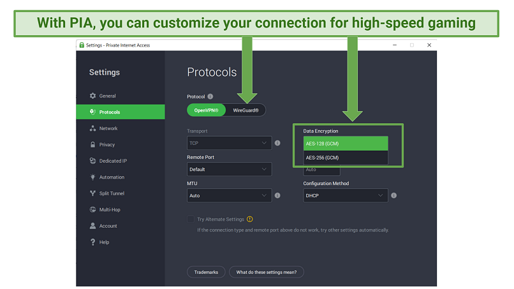This screenshot has width=514, height=289.
Task: Click the Configuration Method label
Action: (x=326, y=183)
